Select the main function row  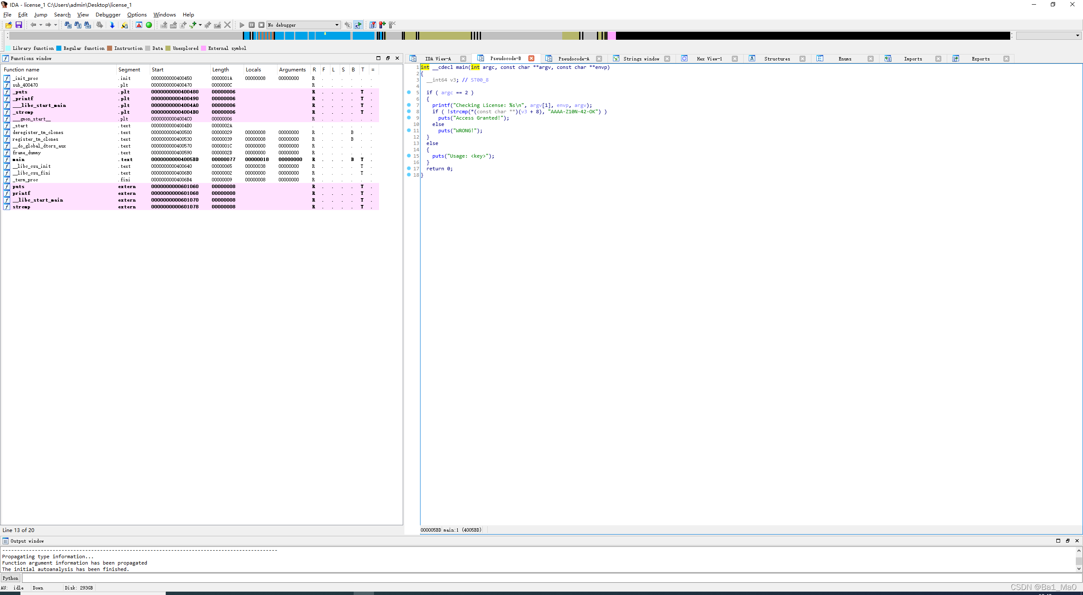tap(19, 159)
